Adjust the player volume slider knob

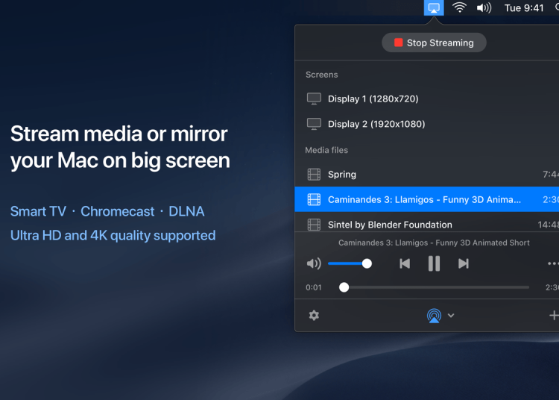pyautogui.click(x=367, y=263)
